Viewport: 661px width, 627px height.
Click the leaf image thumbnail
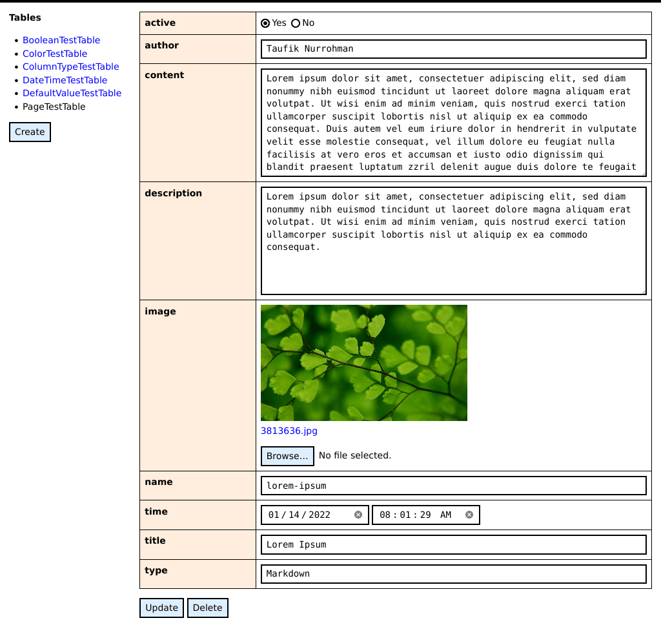(x=363, y=363)
